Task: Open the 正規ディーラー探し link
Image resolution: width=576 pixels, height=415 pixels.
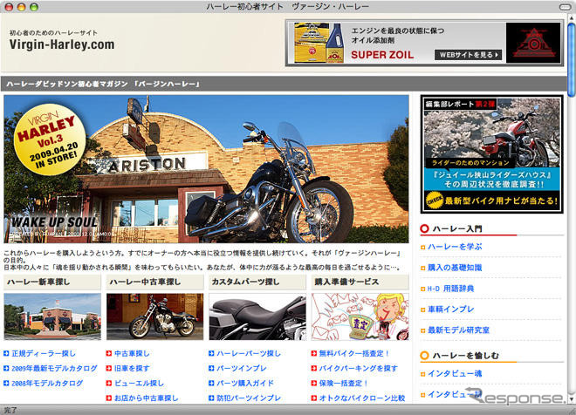Action: (x=44, y=353)
